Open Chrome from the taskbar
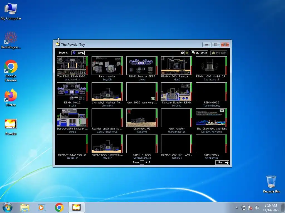Screen dimensions: 285x213 59,207
